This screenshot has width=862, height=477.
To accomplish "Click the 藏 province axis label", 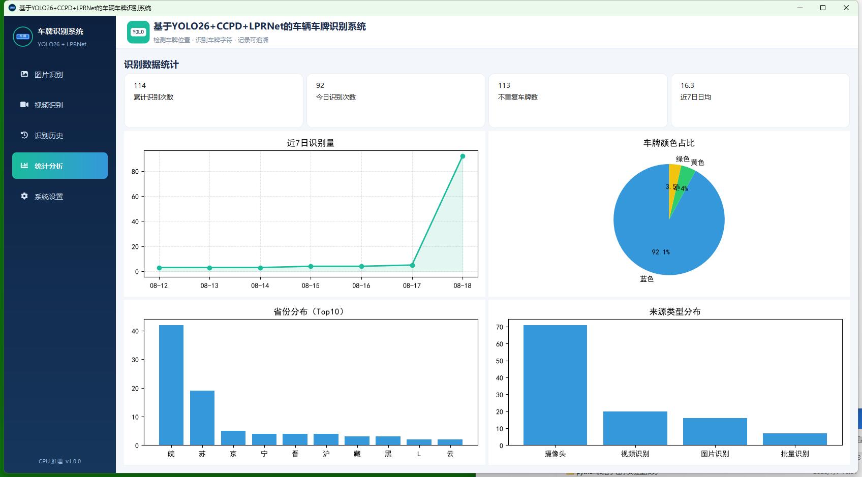I will (357, 454).
